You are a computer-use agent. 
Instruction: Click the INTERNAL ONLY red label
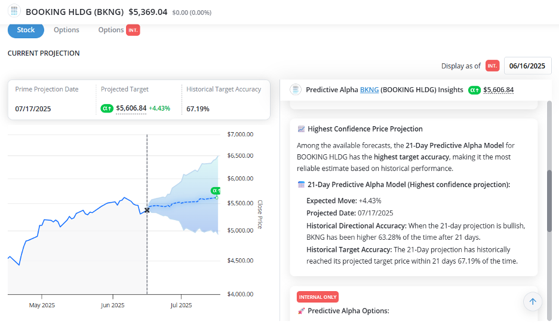(318, 297)
